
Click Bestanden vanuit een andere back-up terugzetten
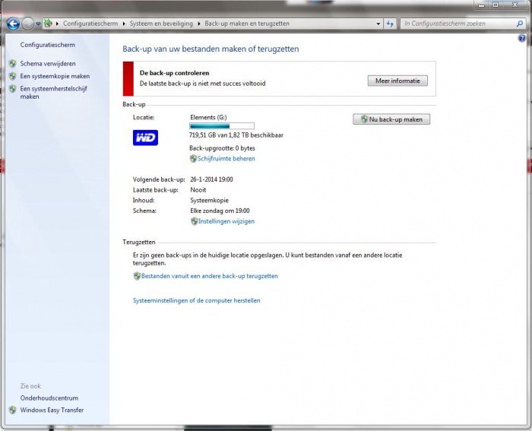pos(210,276)
